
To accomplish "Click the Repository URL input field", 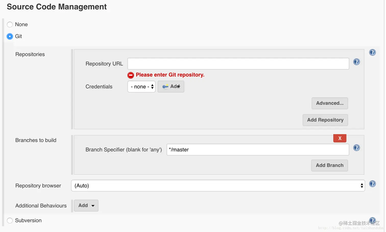I will 238,64.
